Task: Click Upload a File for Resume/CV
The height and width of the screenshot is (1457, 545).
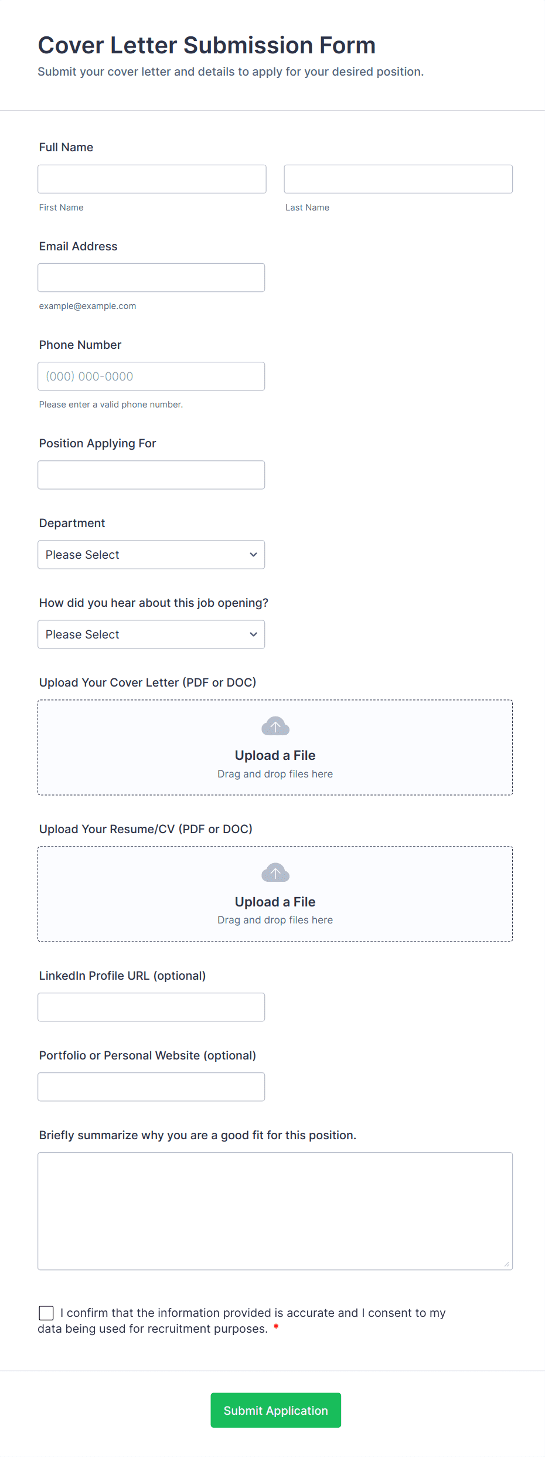Action: 275,902
